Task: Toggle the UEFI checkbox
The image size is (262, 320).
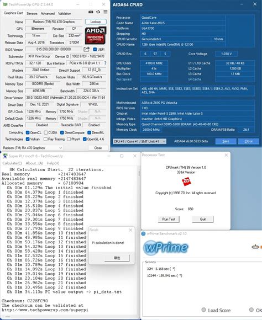Action: tap(95, 50)
